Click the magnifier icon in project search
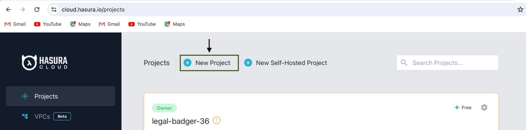The height and width of the screenshot is (130, 526). (x=404, y=63)
